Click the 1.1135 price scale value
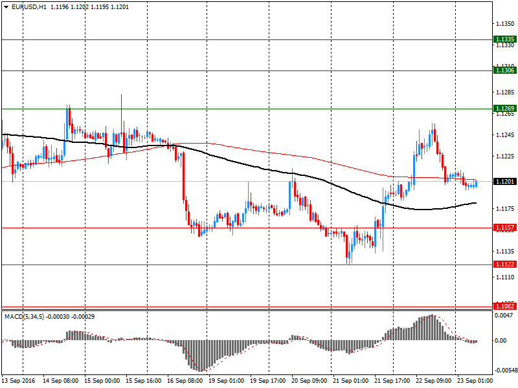518x388 pixels. click(505, 252)
